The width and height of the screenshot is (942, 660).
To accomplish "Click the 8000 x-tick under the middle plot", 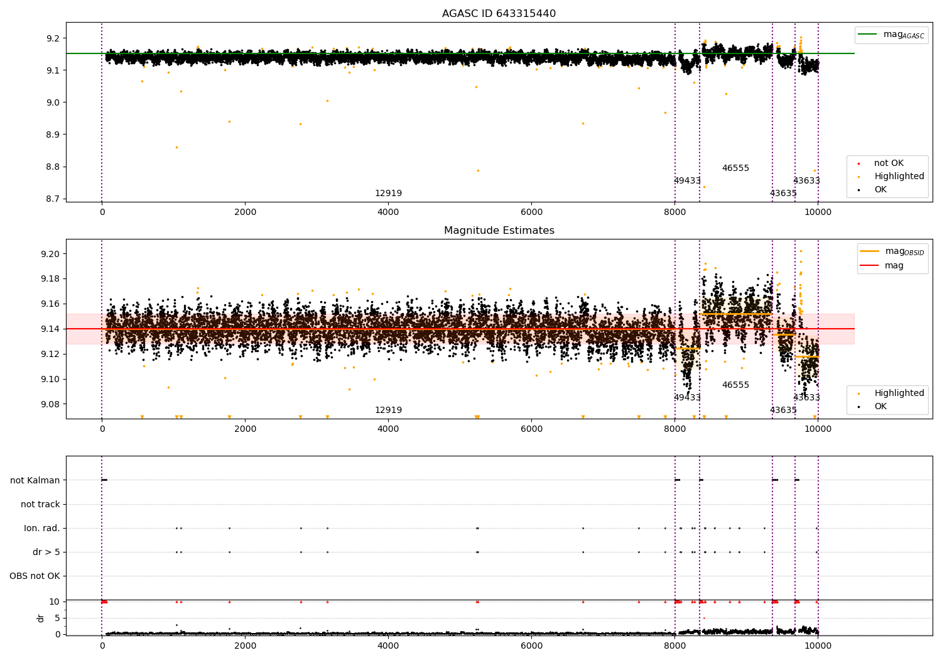I will coord(674,429).
